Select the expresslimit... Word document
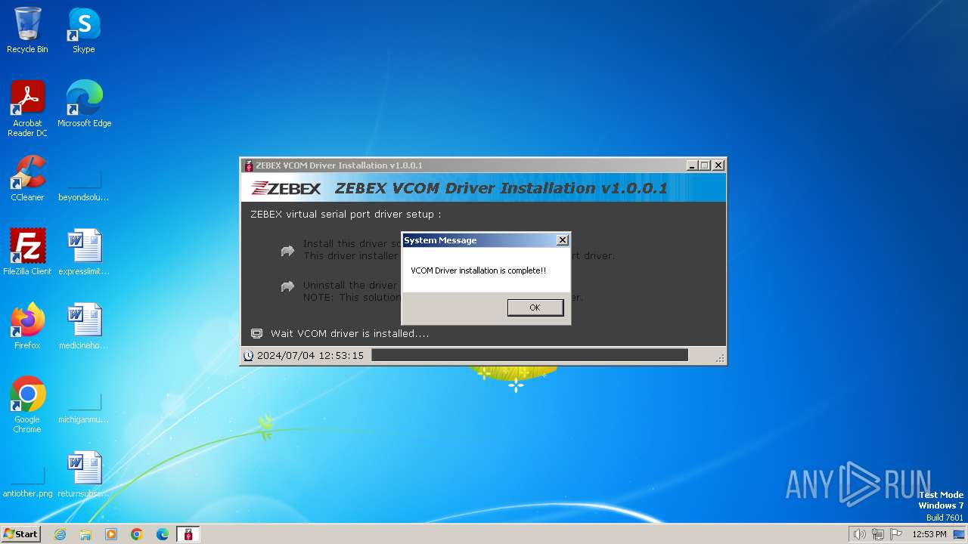968x544 pixels. (x=84, y=252)
